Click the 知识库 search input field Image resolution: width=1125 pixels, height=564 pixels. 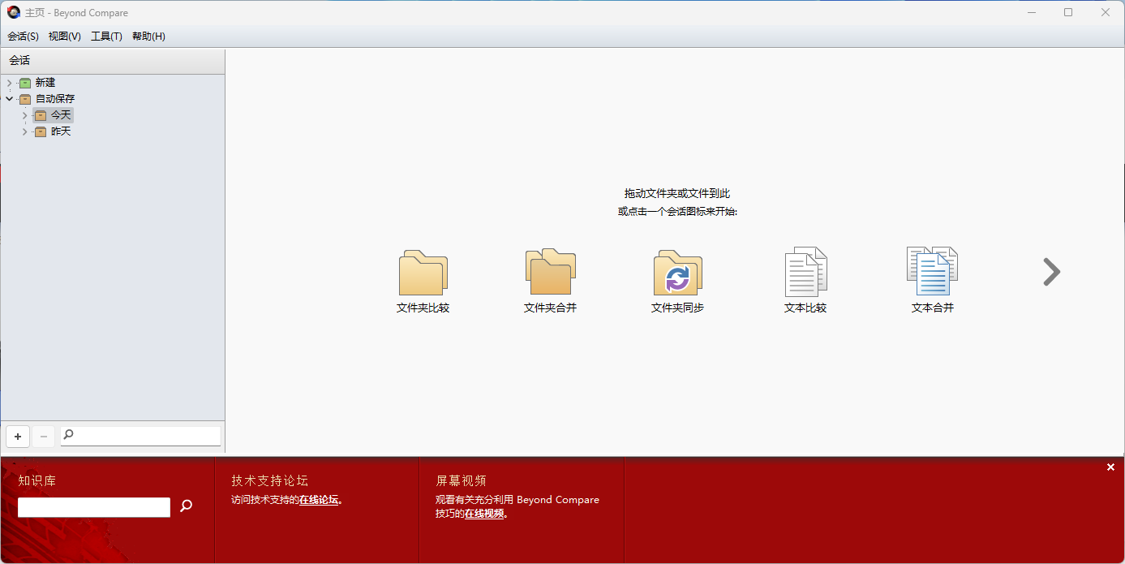pos(94,507)
